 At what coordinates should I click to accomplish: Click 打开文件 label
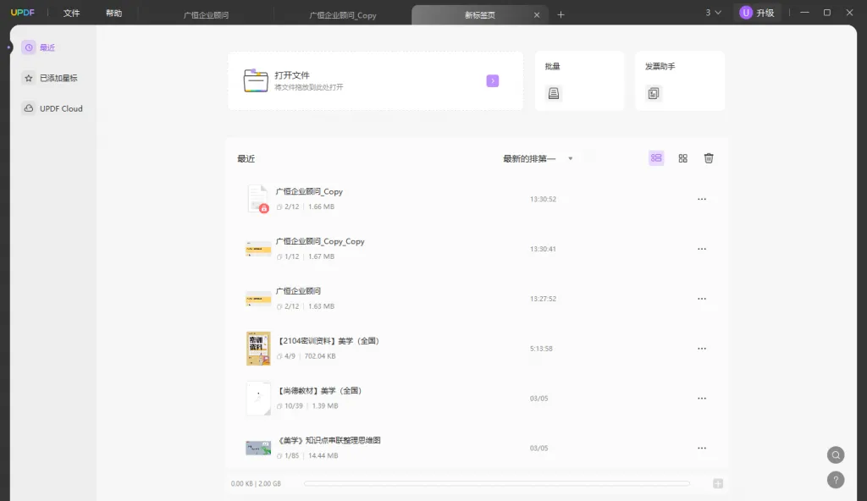292,75
